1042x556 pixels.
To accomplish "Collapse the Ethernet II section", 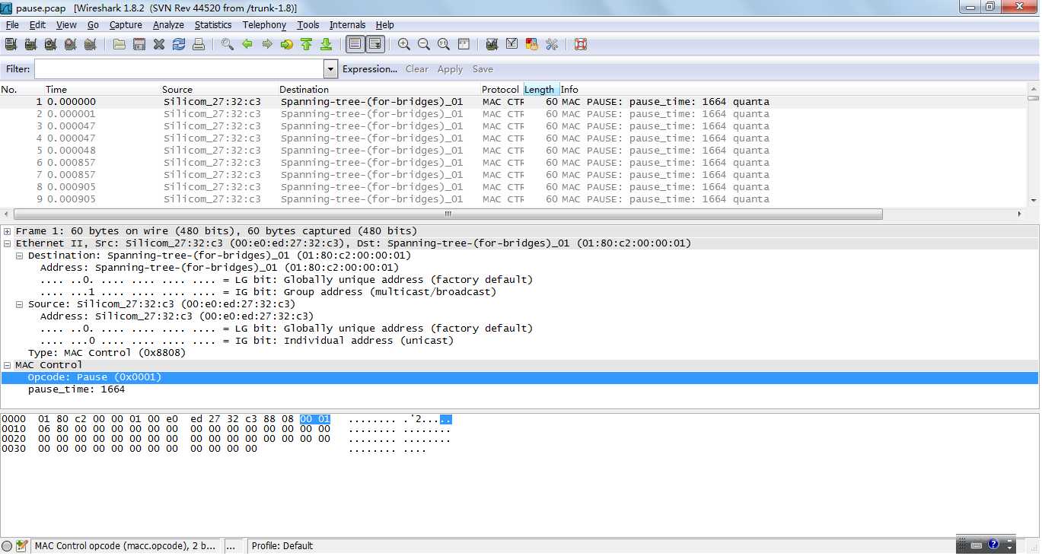I will click(7, 243).
